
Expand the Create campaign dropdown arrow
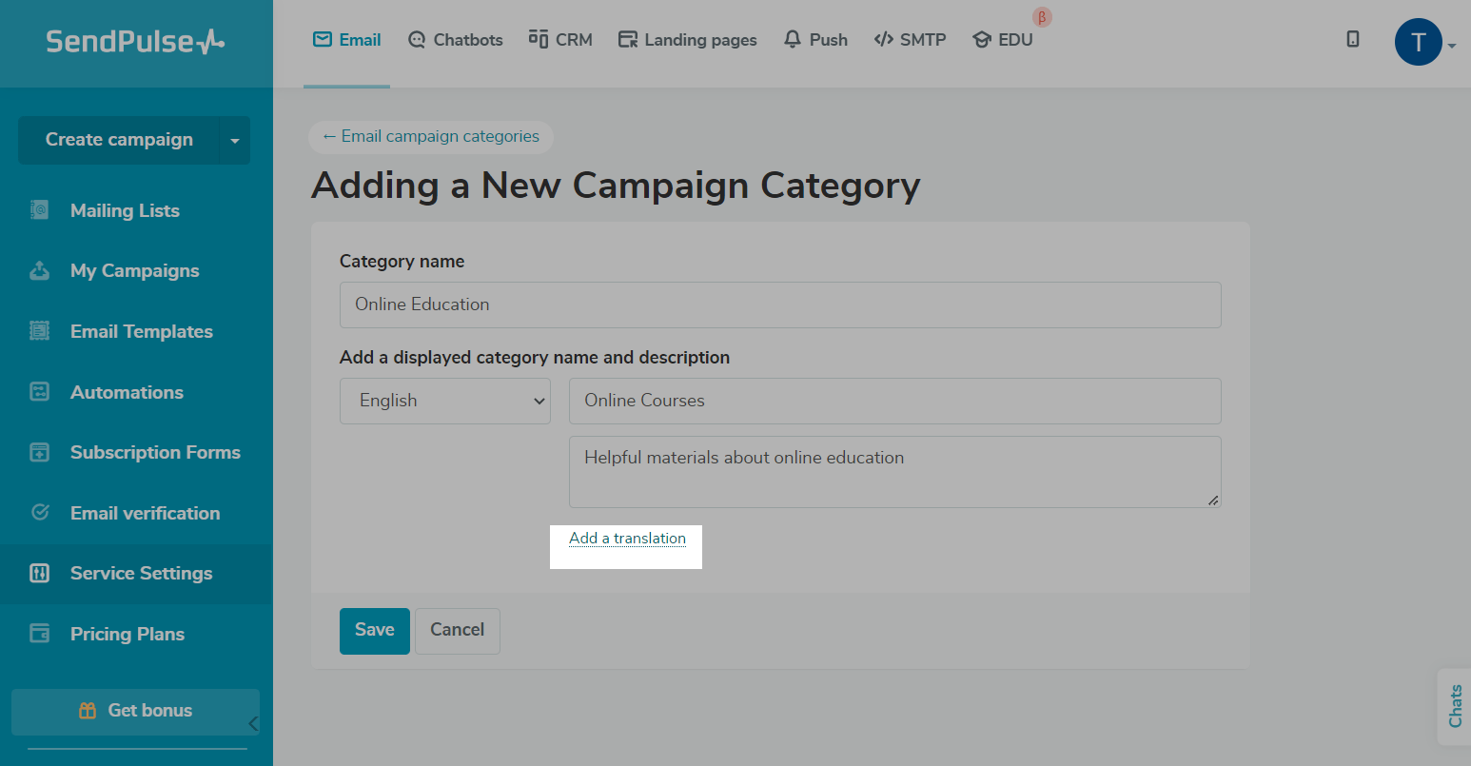pyautogui.click(x=235, y=141)
